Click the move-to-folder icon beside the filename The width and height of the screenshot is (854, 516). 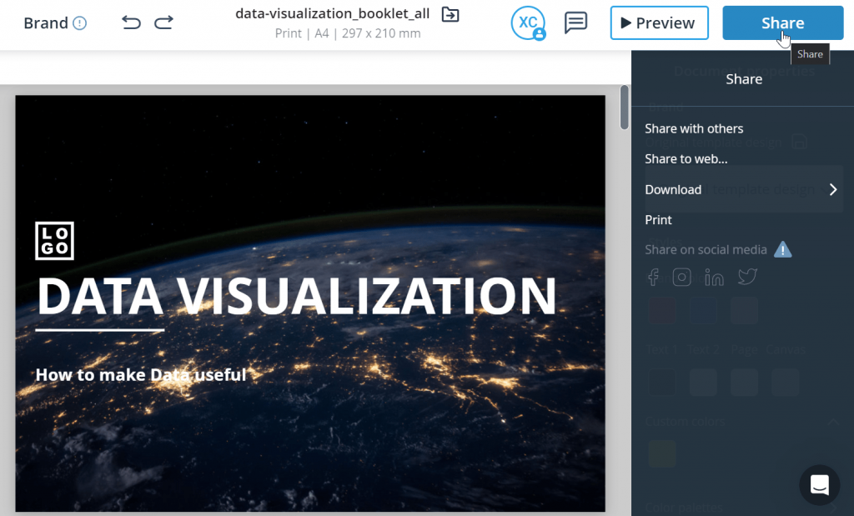tap(450, 14)
